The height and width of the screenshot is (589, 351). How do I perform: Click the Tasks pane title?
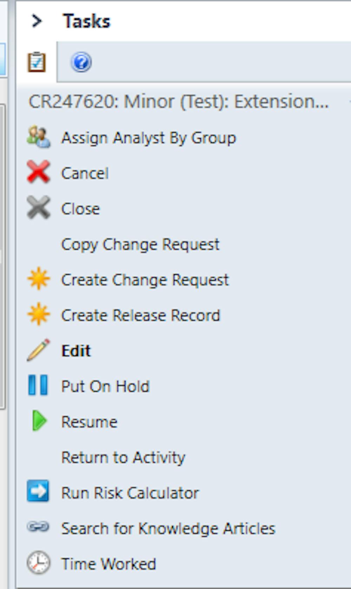[87, 21]
